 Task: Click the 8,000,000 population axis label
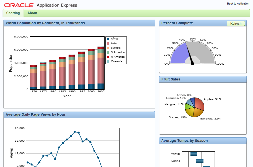click(x=21, y=36)
